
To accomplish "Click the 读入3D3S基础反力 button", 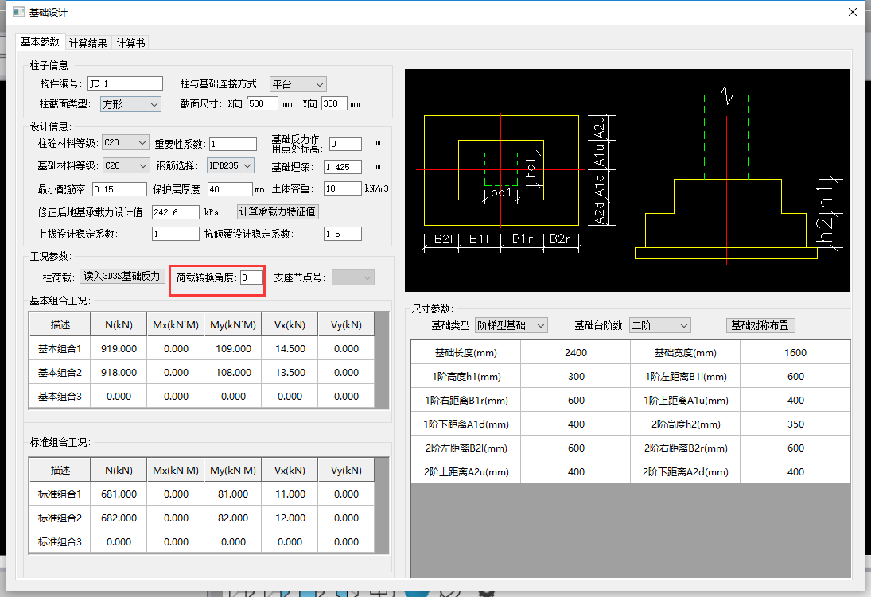I will click(122, 277).
